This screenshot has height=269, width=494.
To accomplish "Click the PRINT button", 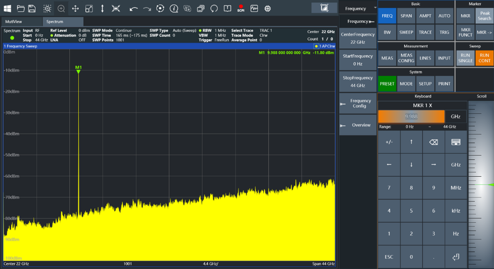I will [444, 84].
